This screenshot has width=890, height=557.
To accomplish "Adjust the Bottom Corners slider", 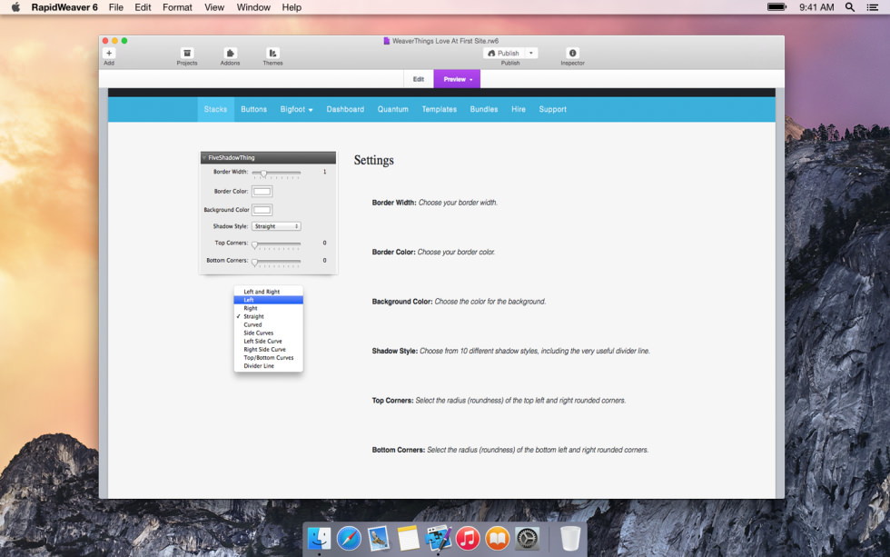I will (x=276, y=262).
